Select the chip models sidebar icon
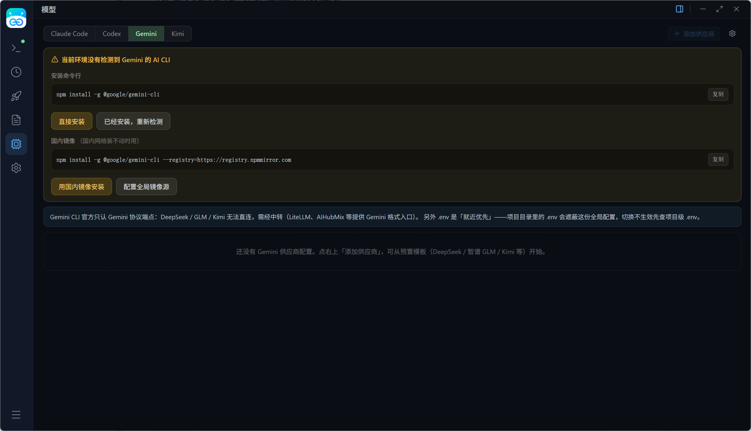This screenshot has width=751, height=431. 16,144
